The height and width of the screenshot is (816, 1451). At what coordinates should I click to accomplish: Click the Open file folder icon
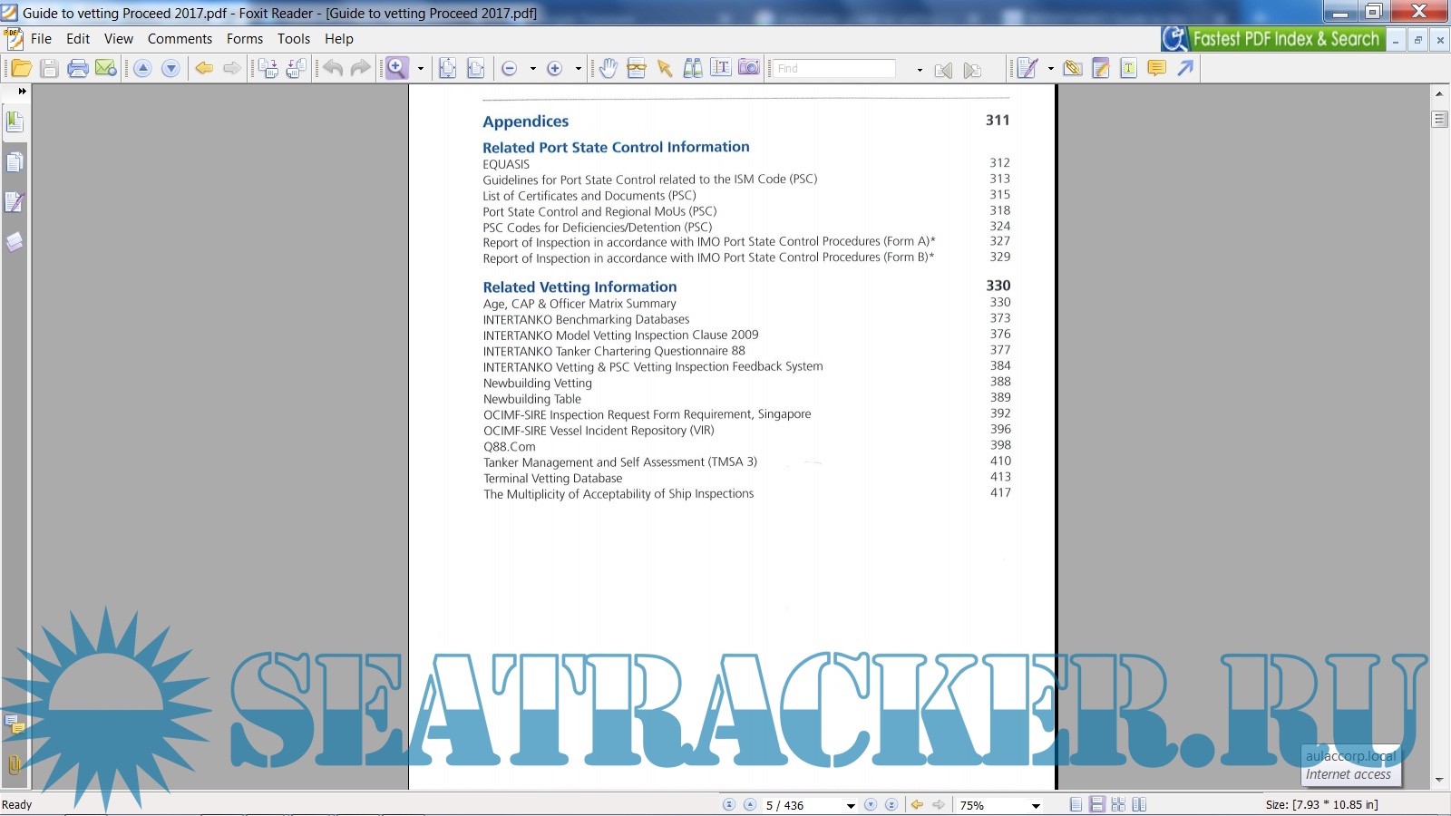click(21, 69)
